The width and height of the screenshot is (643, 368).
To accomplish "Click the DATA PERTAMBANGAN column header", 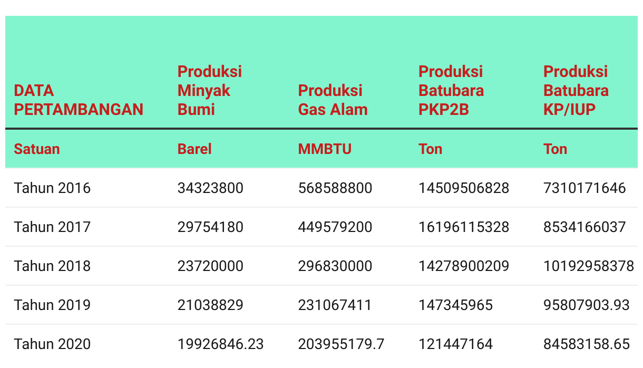I will [x=79, y=100].
